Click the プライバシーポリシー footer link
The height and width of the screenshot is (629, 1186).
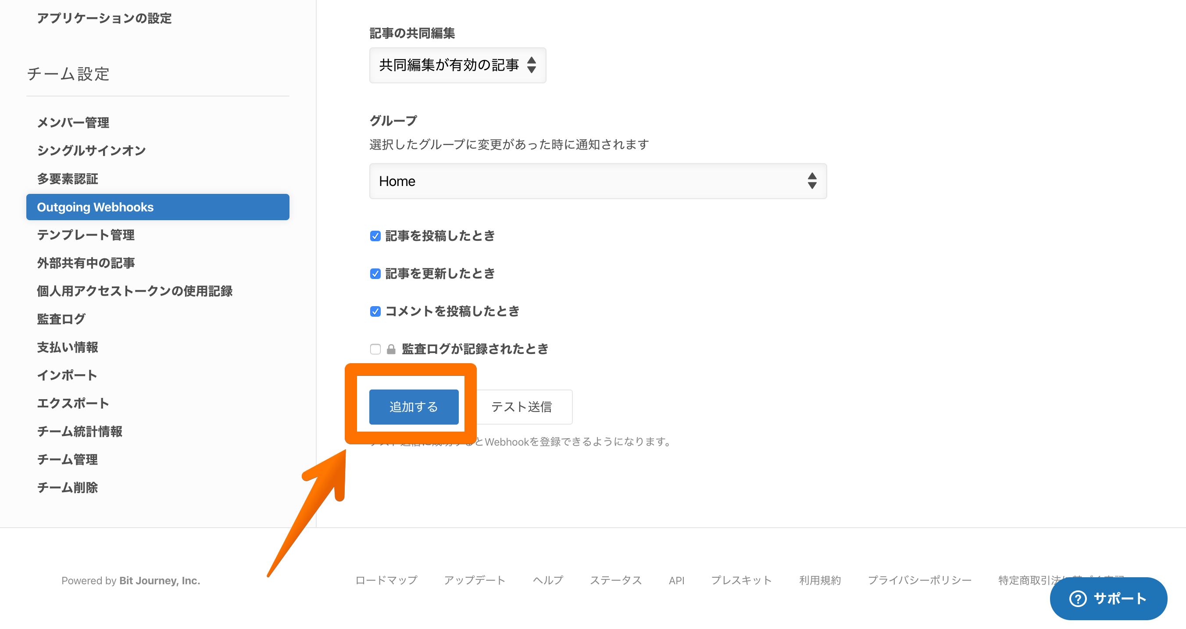point(919,580)
